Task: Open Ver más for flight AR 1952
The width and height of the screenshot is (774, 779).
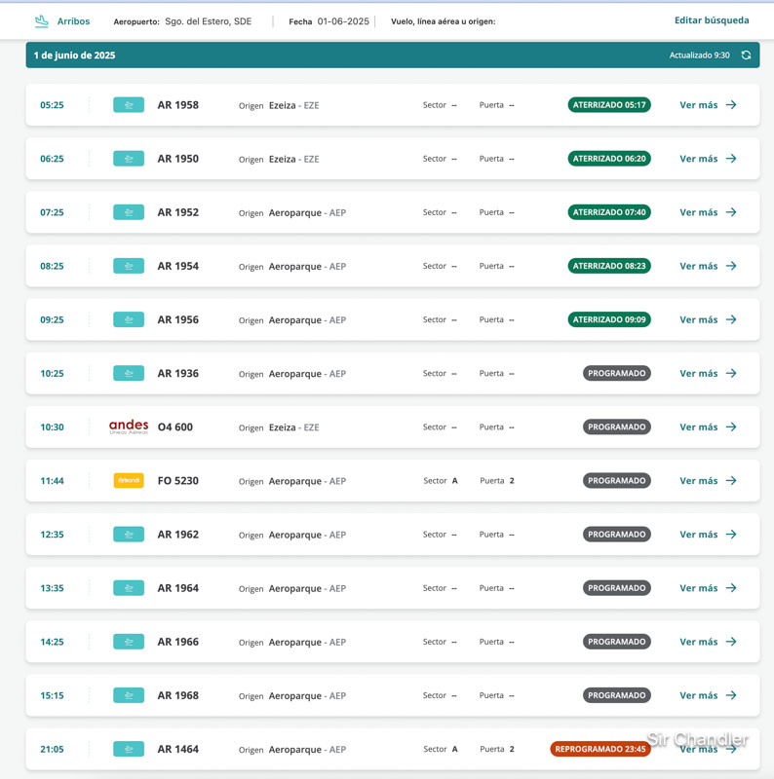Action: coord(698,212)
